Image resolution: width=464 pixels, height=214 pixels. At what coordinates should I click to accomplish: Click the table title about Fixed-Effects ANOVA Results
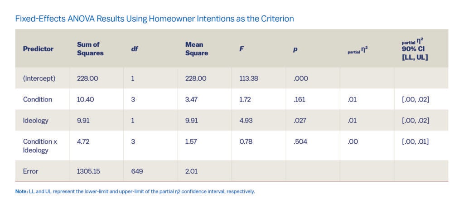coord(155,19)
